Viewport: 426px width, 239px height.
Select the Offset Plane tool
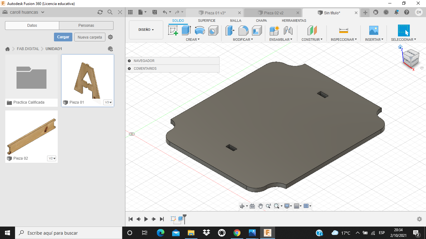(x=312, y=30)
